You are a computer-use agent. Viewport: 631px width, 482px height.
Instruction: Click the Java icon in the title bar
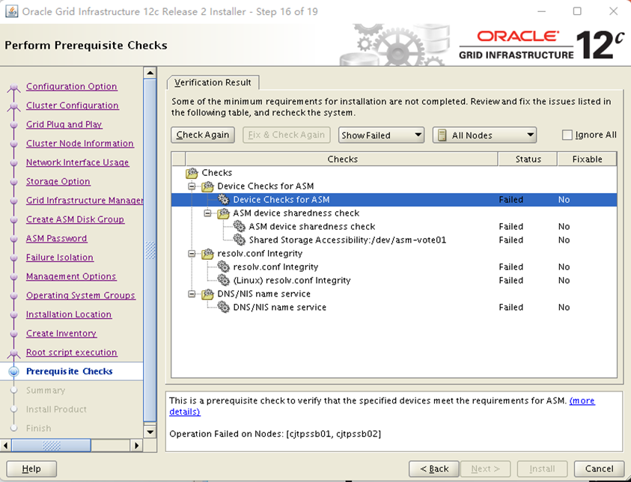[11, 11]
